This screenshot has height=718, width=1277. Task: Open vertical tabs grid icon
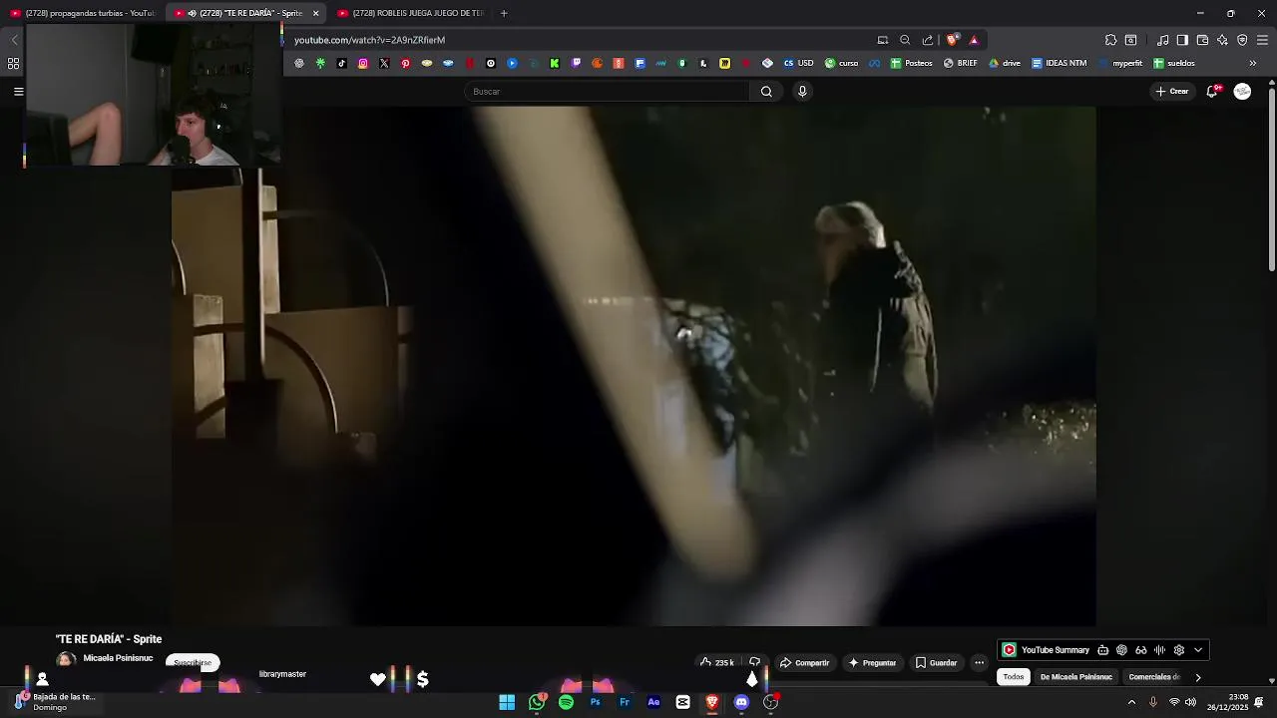point(13,63)
